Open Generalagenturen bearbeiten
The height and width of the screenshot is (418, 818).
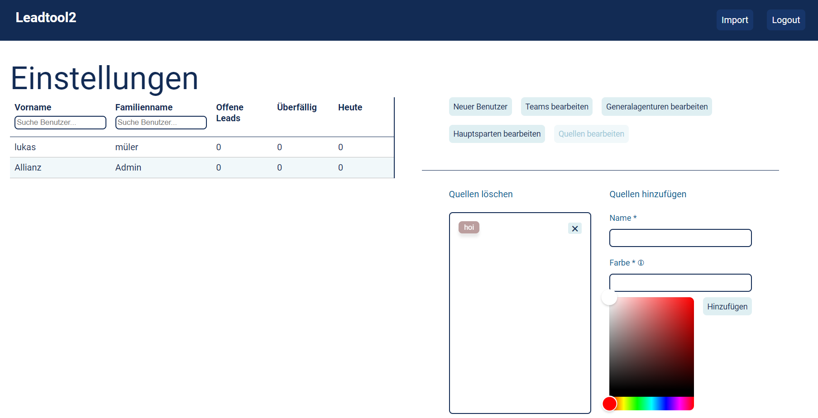tap(657, 107)
